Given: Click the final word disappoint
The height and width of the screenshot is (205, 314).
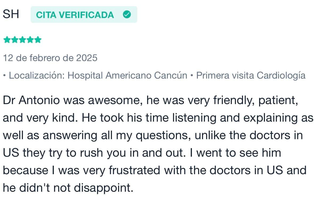Looking at the screenshot, I should pyautogui.click(x=104, y=188).
